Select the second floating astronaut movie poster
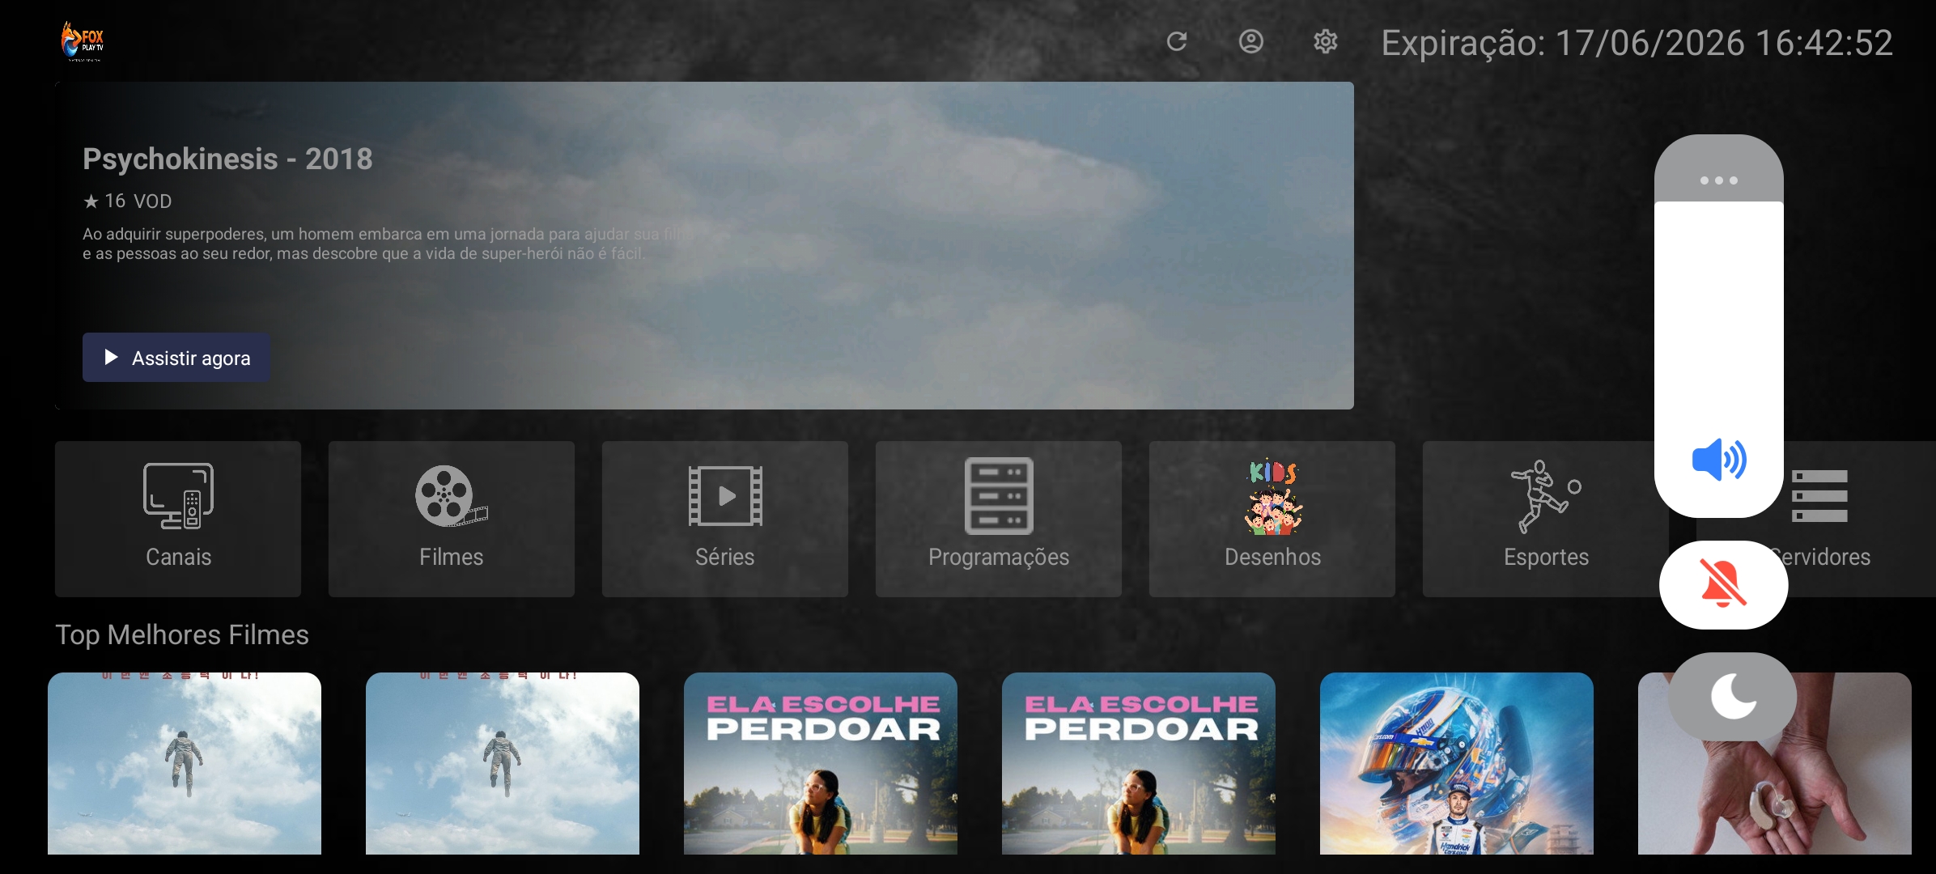Image resolution: width=1936 pixels, height=874 pixels. [x=503, y=763]
